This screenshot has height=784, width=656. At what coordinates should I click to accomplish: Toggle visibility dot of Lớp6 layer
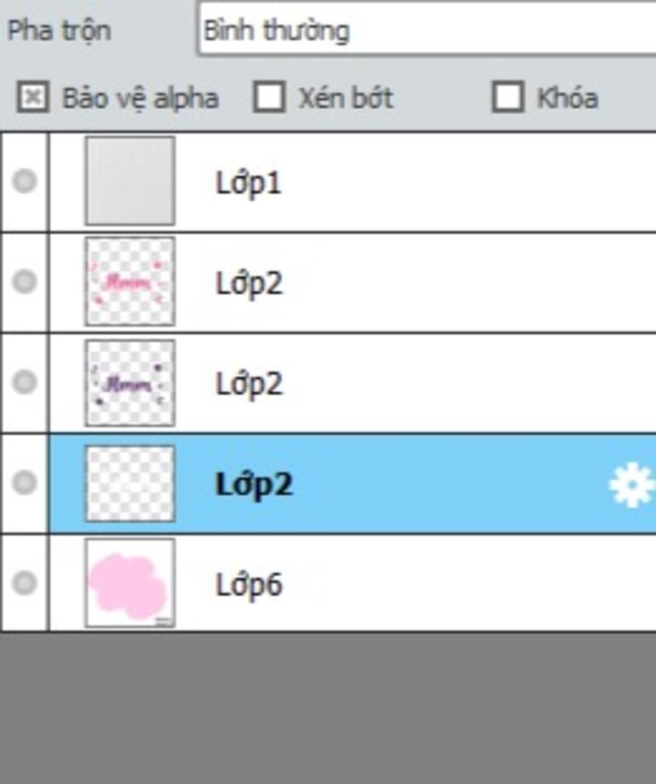[x=25, y=583]
